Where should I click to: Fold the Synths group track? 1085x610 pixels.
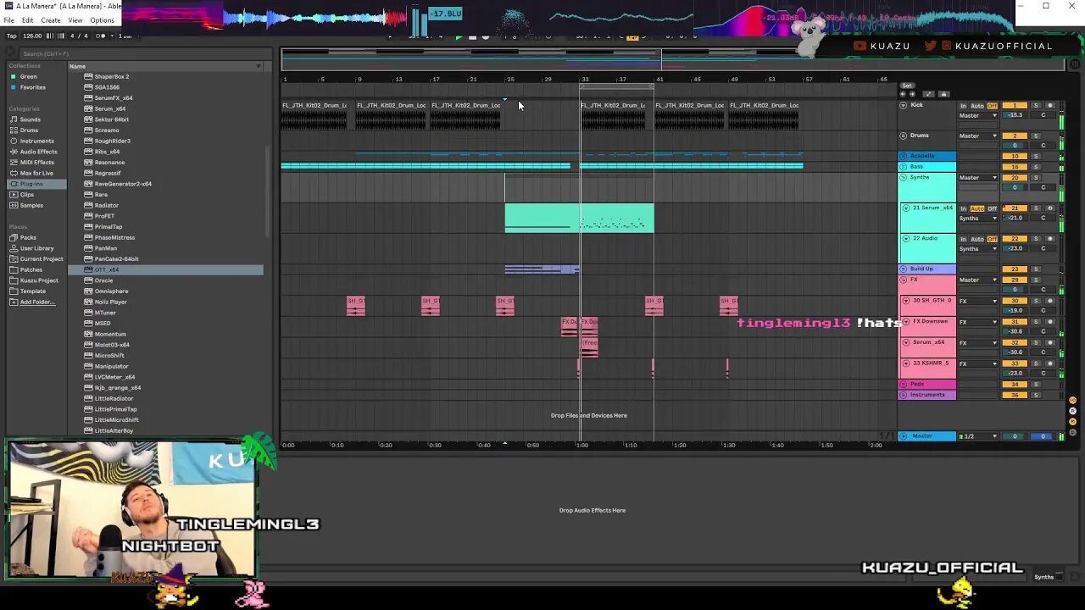(904, 178)
